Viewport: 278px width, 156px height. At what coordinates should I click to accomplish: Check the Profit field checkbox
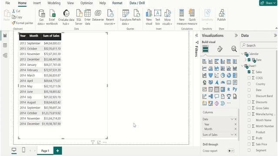click(x=249, y=138)
